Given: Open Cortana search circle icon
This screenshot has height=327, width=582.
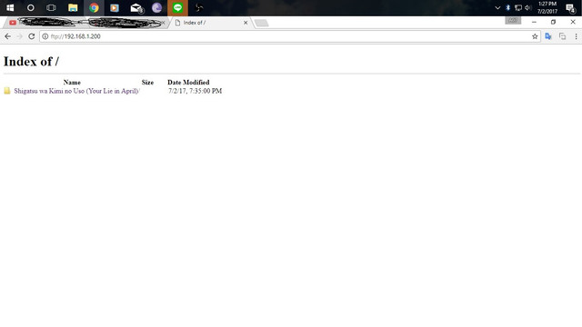Looking at the screenshot, I should (x=30, y=8).
